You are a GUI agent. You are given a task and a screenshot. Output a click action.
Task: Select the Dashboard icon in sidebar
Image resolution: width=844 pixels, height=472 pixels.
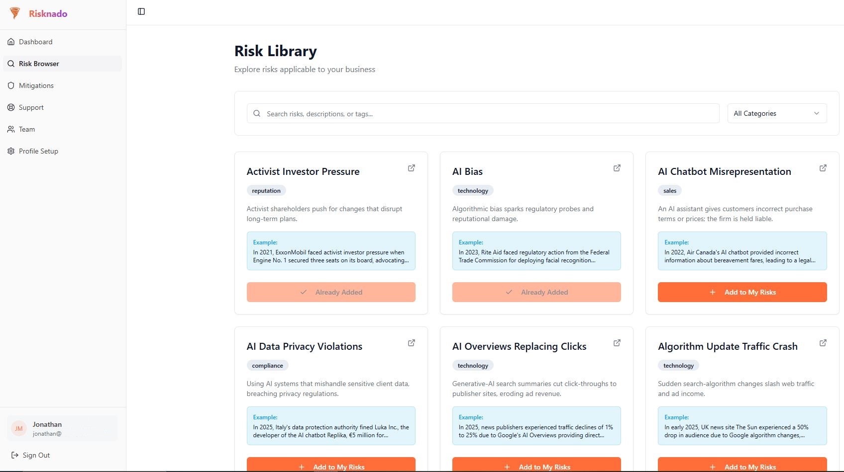click(11, 42)
